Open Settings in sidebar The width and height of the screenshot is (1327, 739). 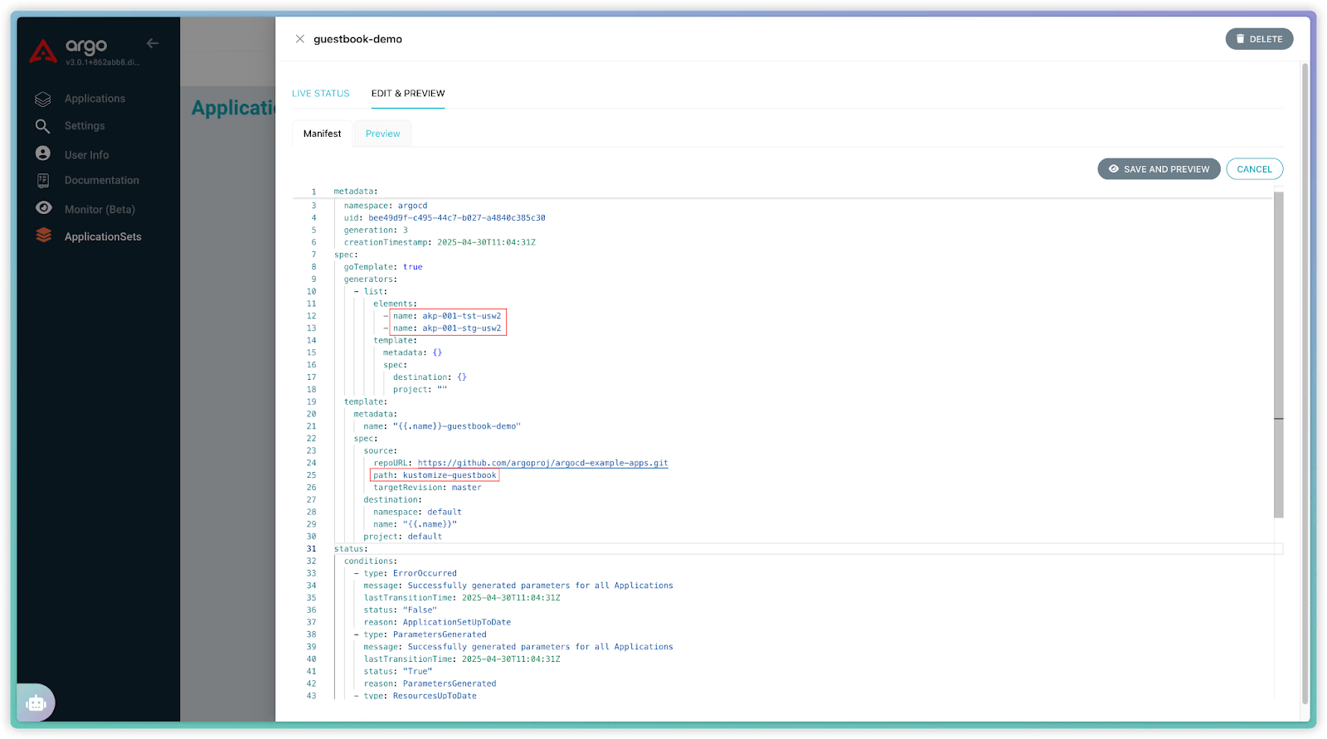(x=85, y=126)
